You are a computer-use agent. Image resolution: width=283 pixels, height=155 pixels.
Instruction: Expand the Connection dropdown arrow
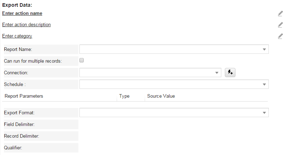point(217,73)
